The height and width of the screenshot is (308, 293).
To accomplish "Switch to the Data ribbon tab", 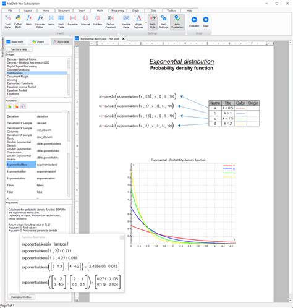I will (153, 11).
